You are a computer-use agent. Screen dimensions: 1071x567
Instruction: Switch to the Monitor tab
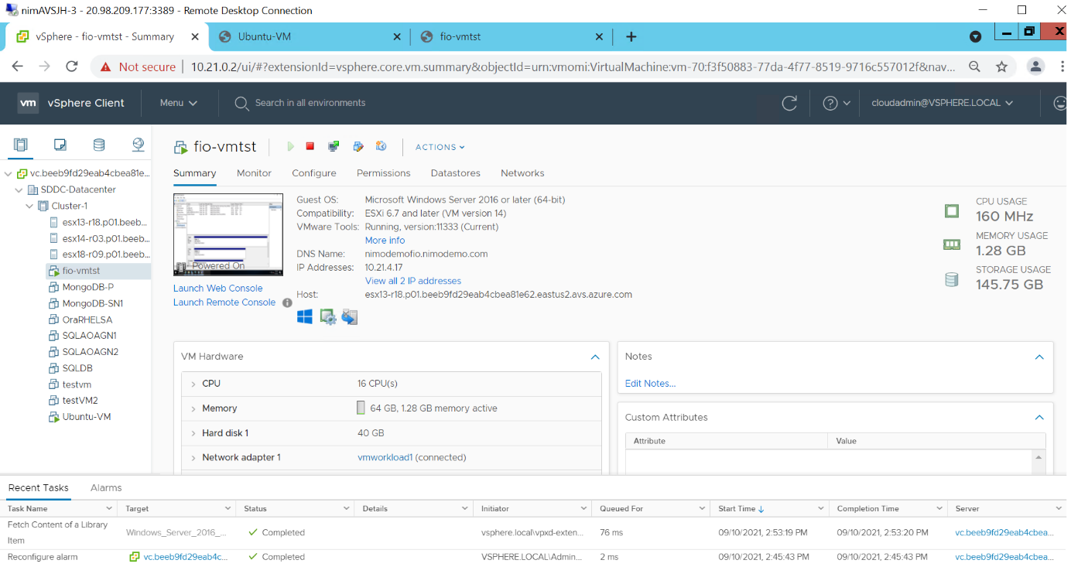pos(254,173)
